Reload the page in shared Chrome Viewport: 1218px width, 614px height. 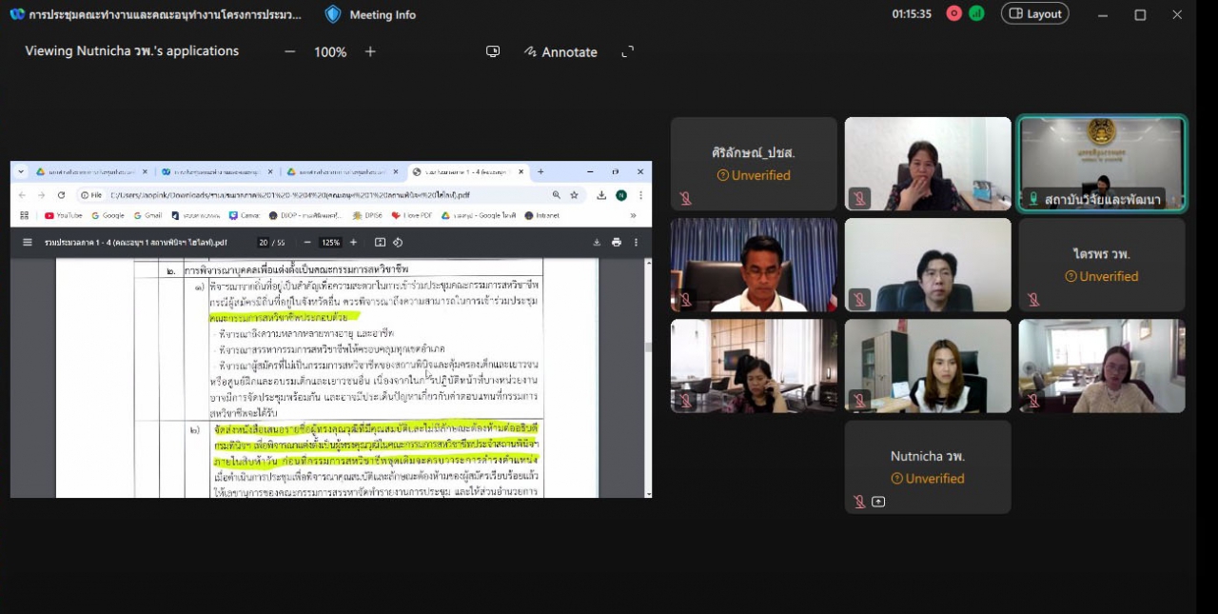(x=59, y=194)
